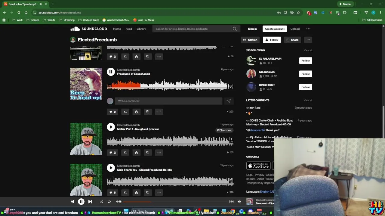Share Freedumb of Speech.mp3 track
This screenshot has width=385, height=216.
point(137,112)
